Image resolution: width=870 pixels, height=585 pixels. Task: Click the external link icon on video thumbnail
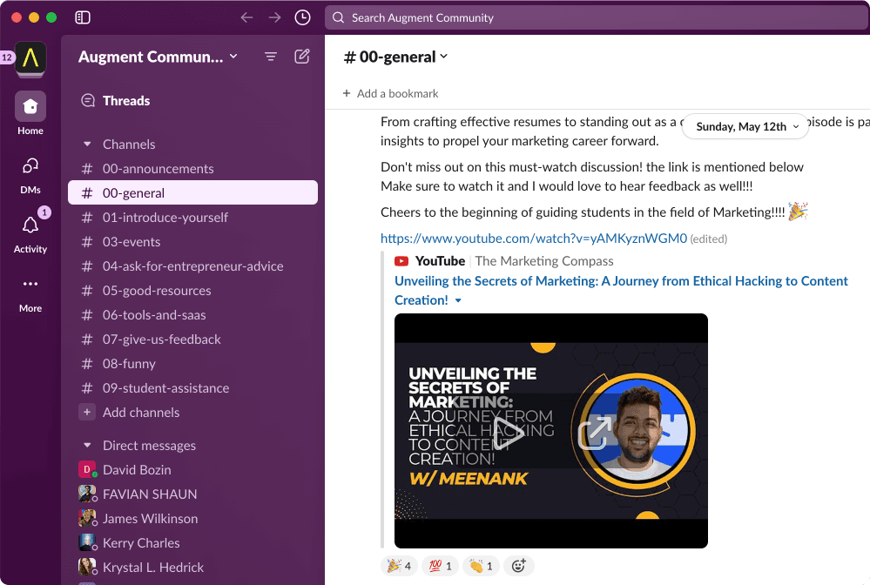595,433
